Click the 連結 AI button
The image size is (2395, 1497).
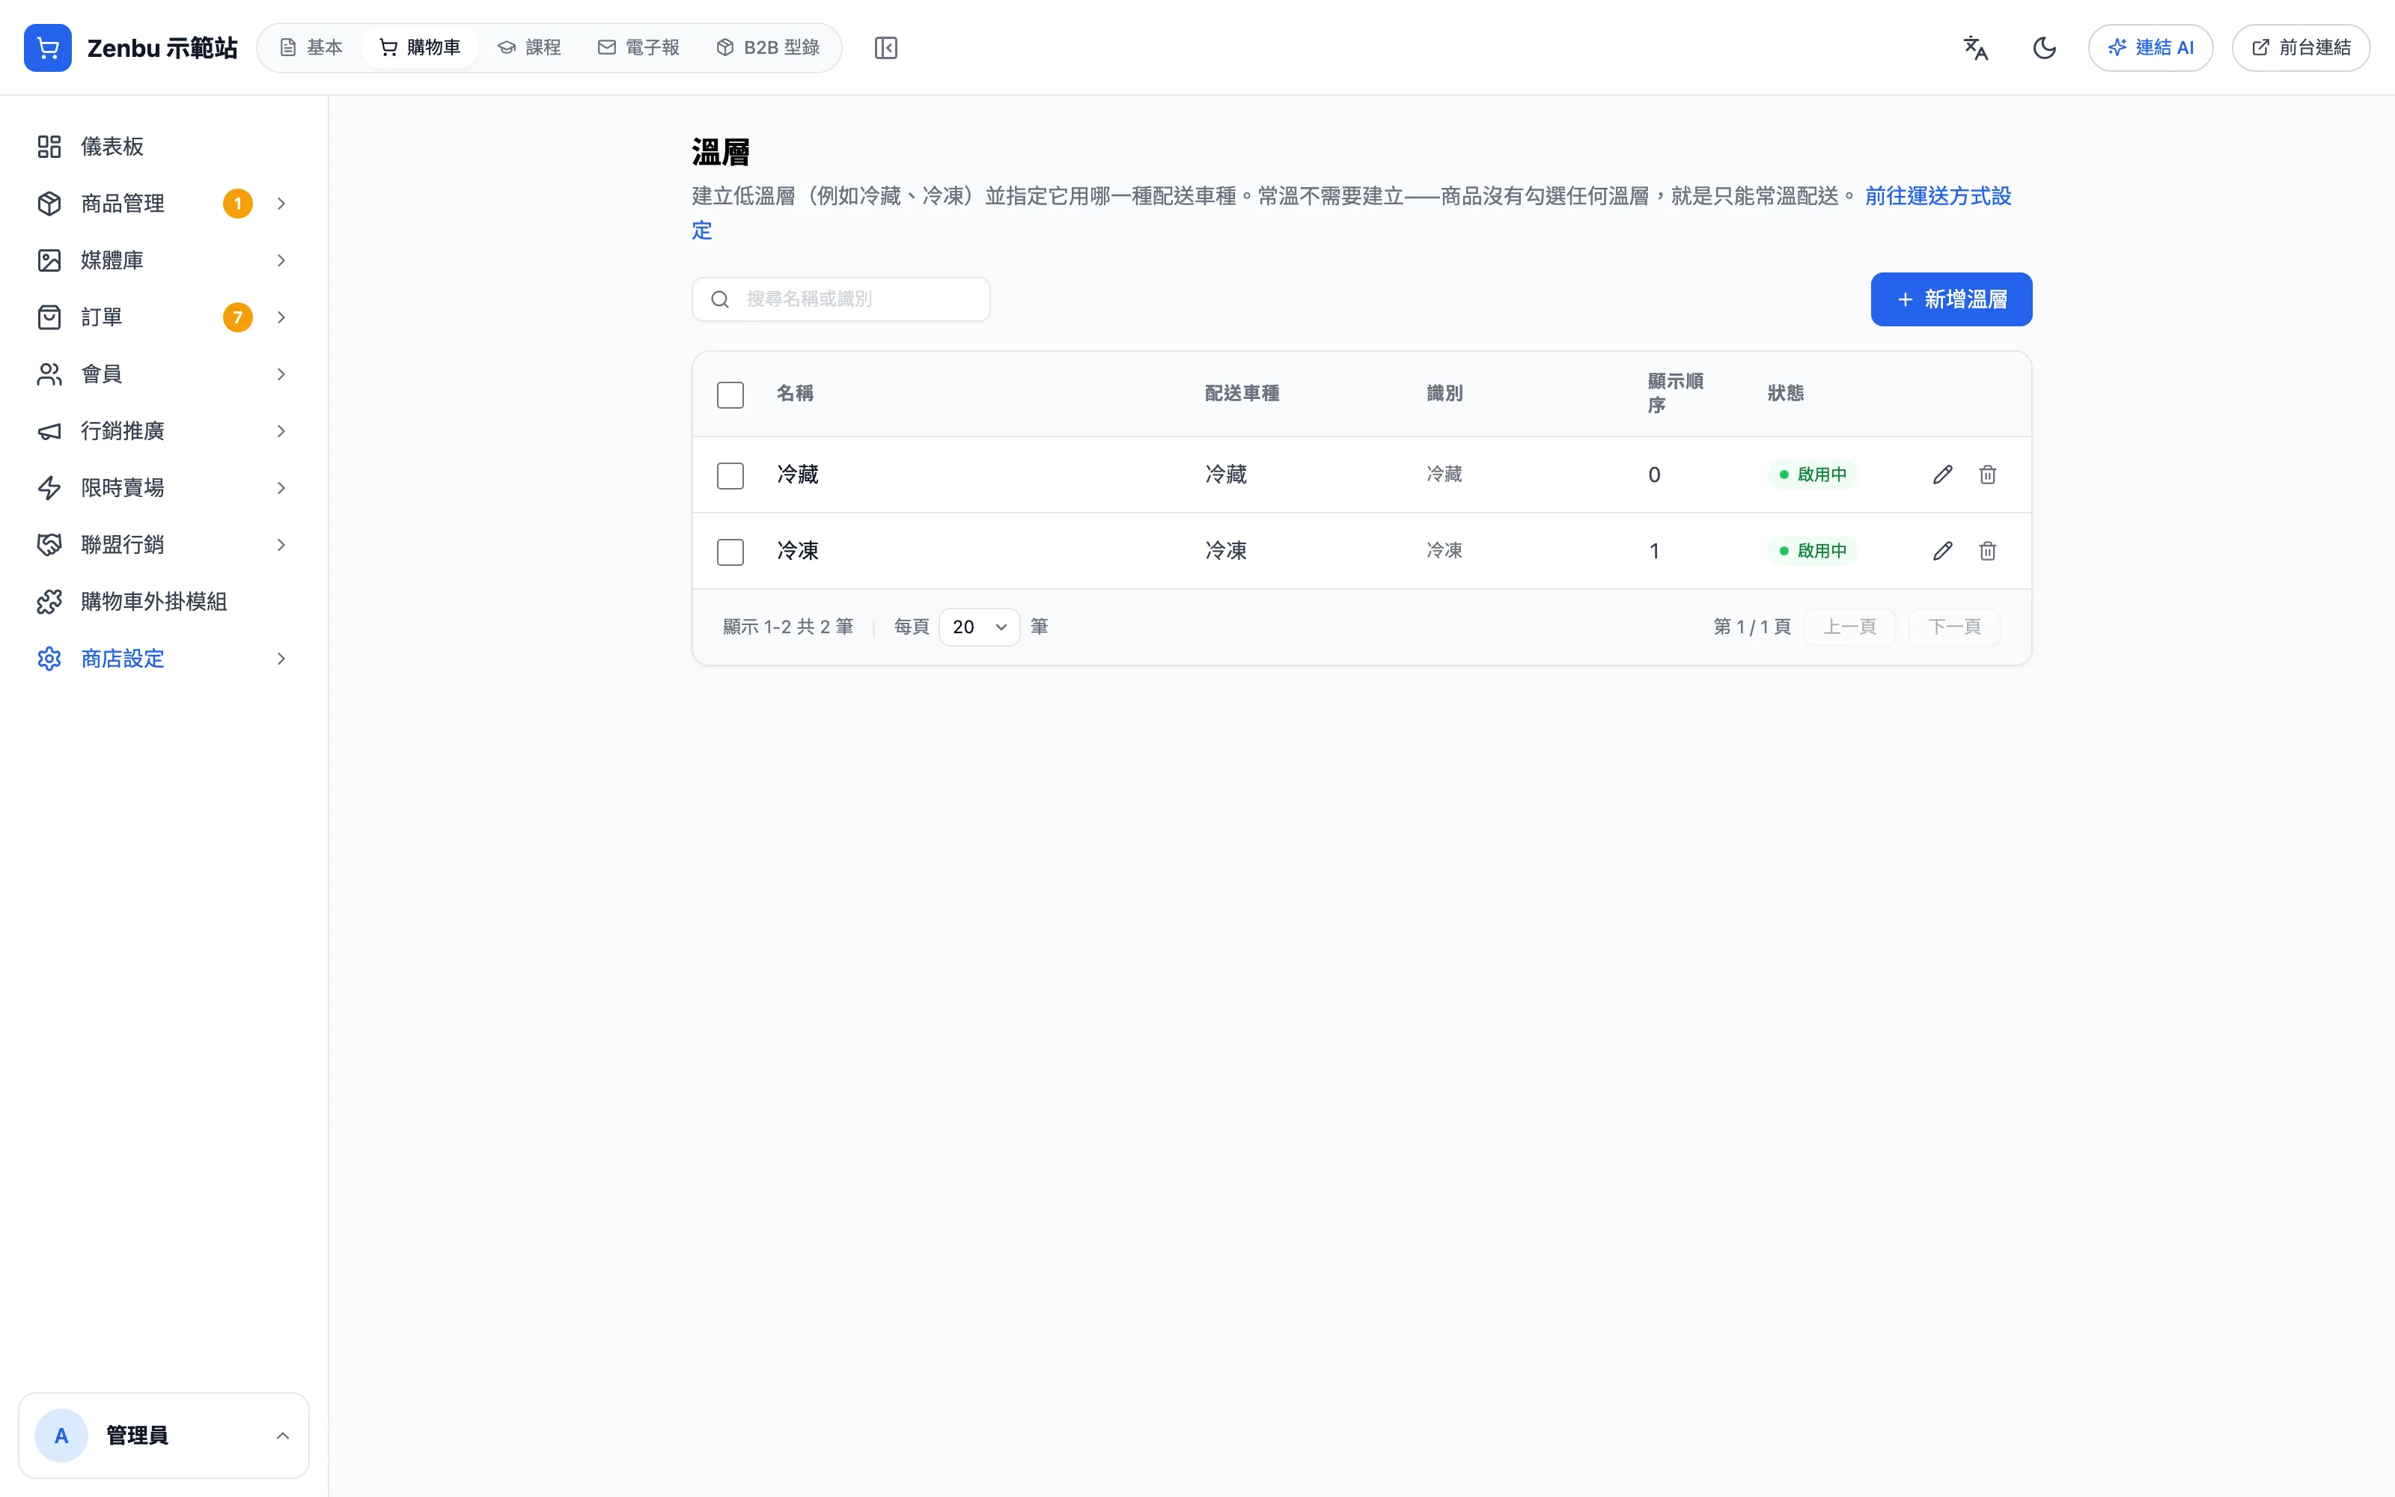click(2150, 47)
